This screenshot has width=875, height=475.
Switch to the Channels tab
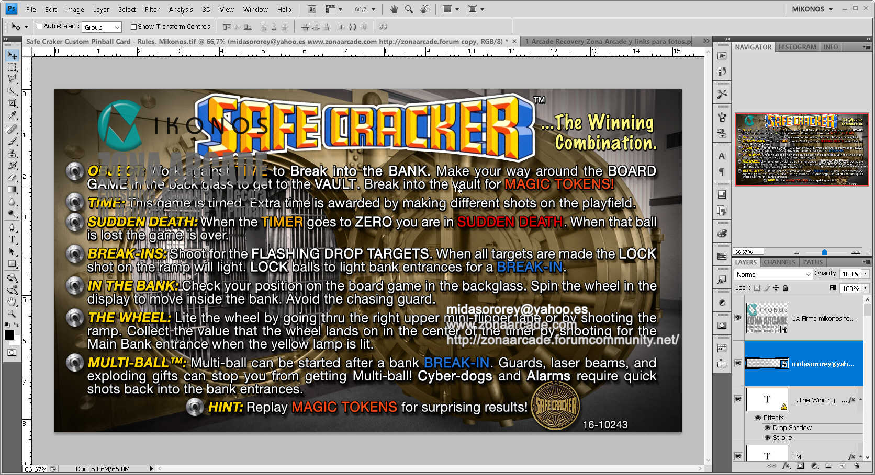779,262
